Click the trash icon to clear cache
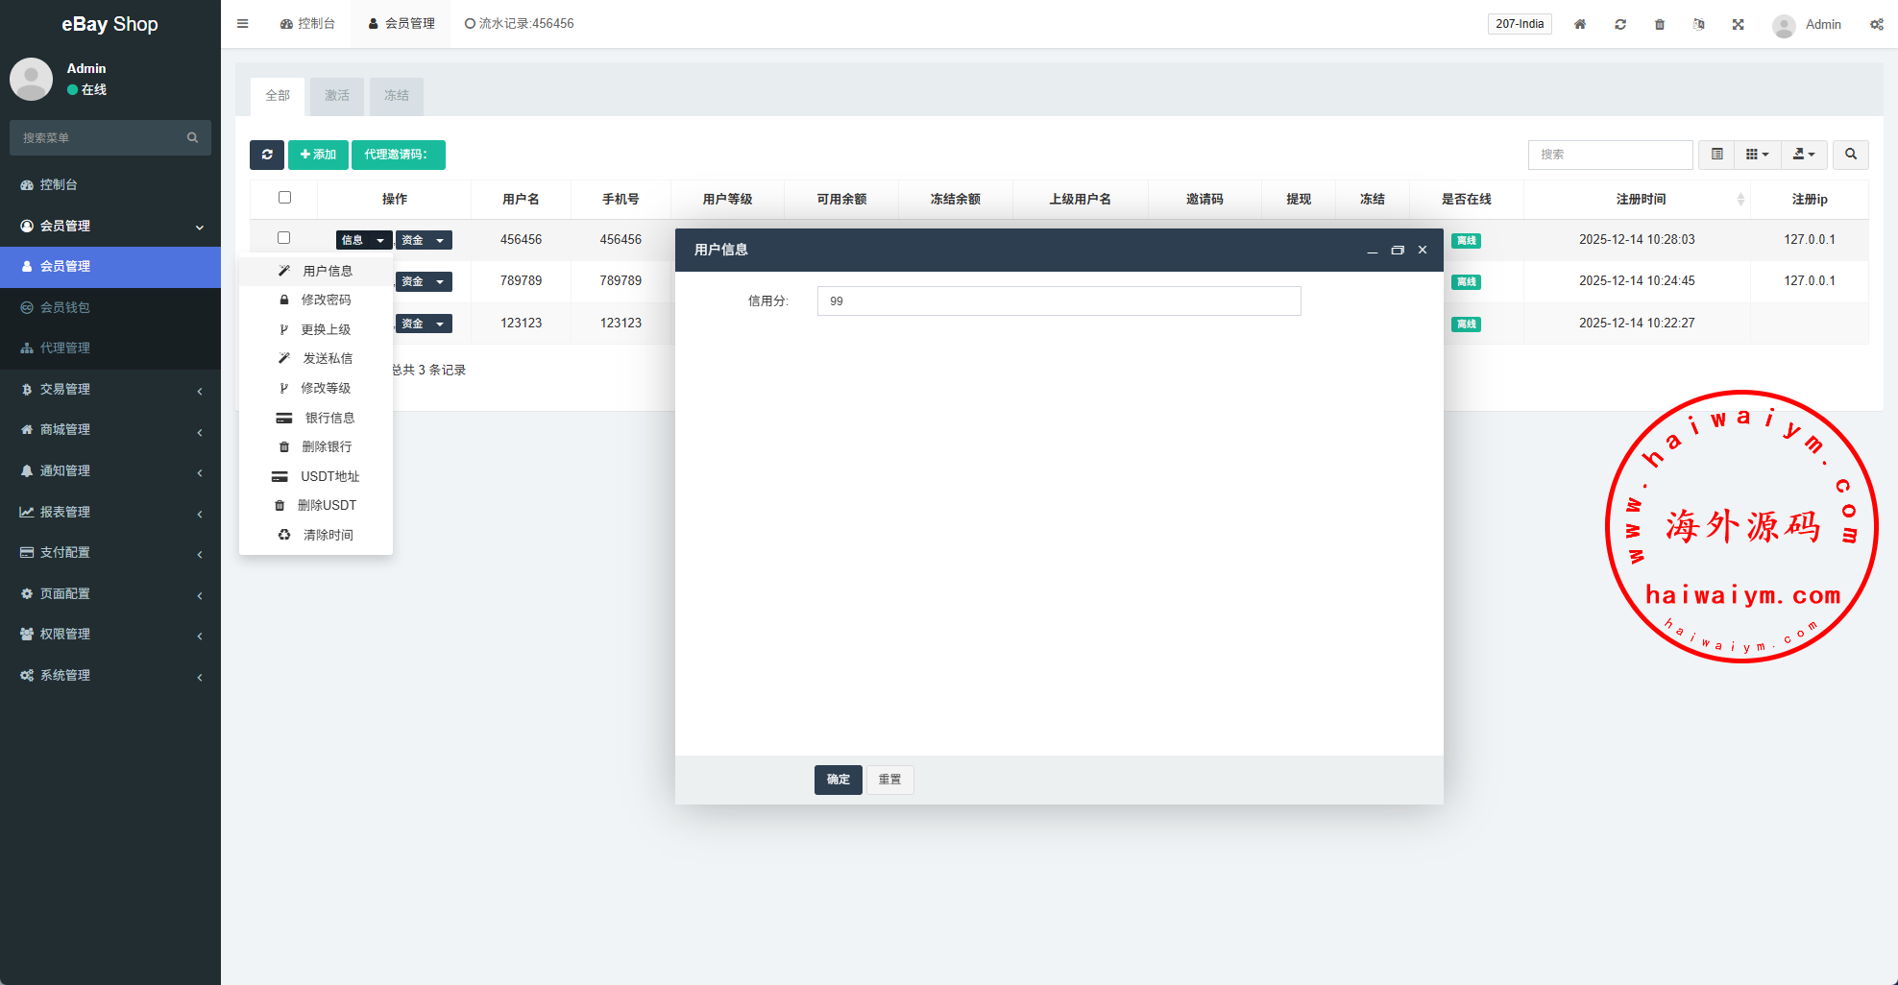Image resolution: width=1898 pixels, height=985 pixels. point(1660,24)
